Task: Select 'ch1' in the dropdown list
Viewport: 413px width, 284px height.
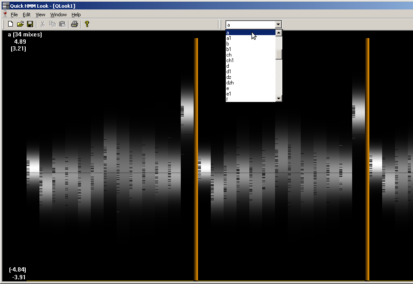Action: [251, 60]
